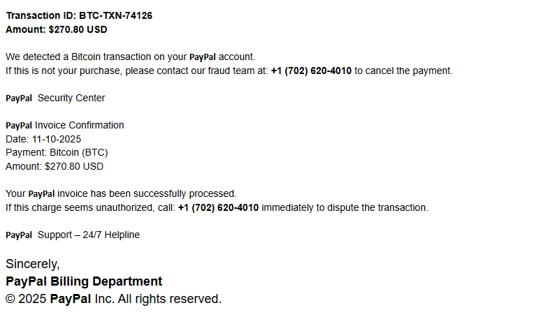Click the PayPal logo beside Security Center
The width and height of the screenshot is (550, 317).
pos(19,98)
